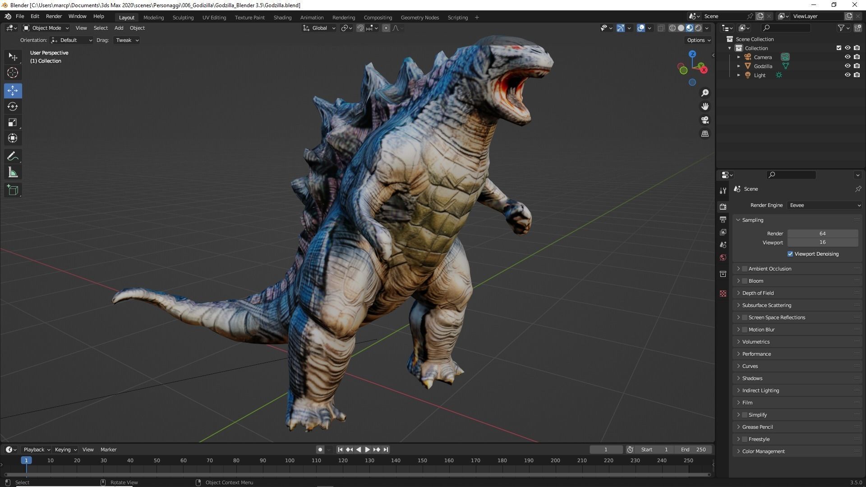Enable Screen Space Reflections checkbox
The height and width of the screenshot is (487, 866).
(745, 317)
